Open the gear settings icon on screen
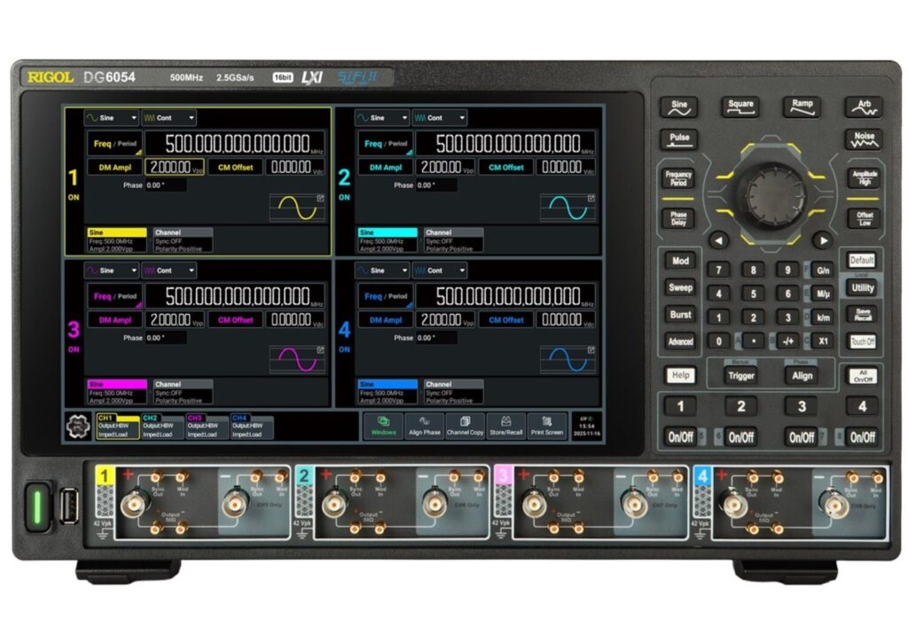The height and width of the screenshot is (642, 908). coord(78,427)
